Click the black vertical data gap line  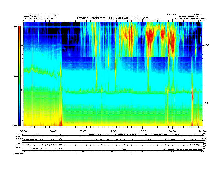click(x=32, y=74)
